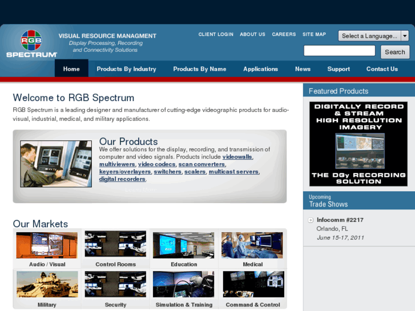Click the Command & Control label
The height and width of the screenshot is (311, 415).
(x=253, y=305)
